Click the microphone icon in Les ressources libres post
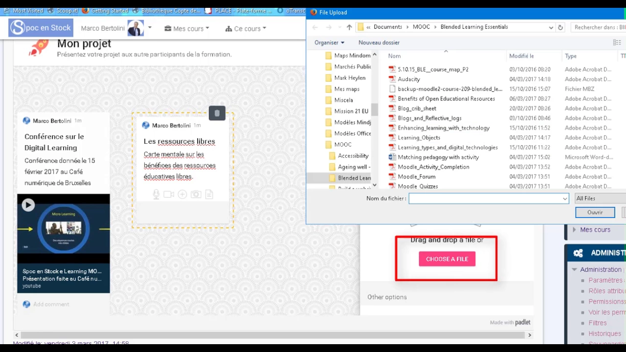 156,195
